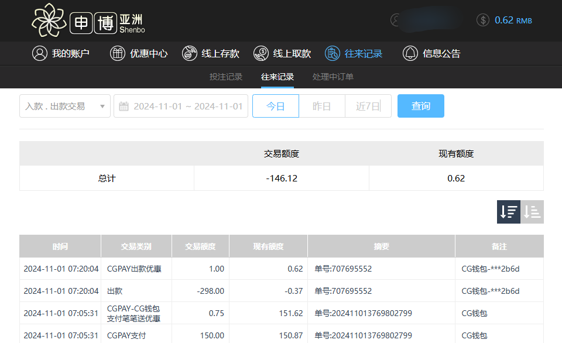
Task: Open the 入款.出款交易 transaction type dropdown
Action: tap(64, 106)
